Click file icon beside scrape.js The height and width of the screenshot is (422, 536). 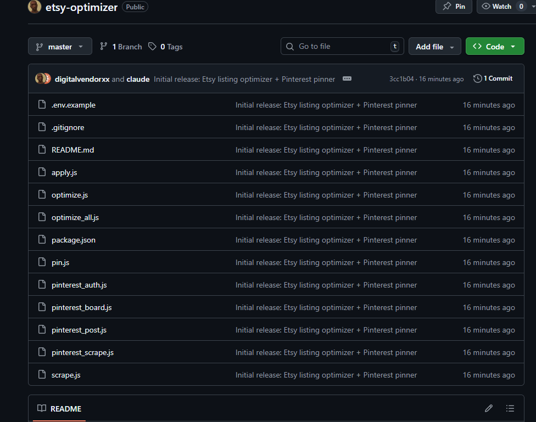42,374
